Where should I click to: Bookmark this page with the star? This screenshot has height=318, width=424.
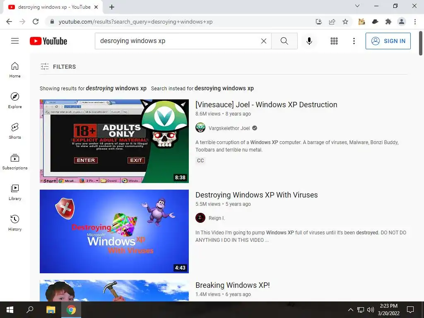(345, 22)
